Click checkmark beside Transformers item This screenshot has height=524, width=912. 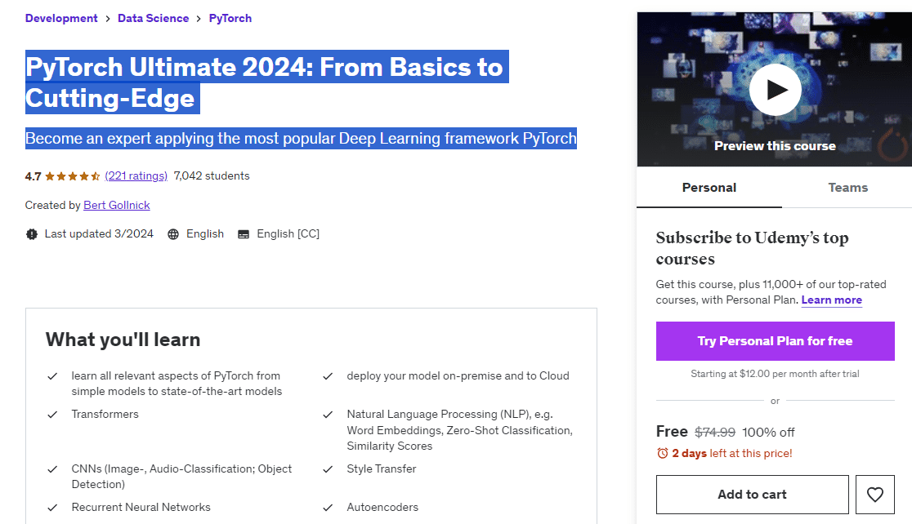[x=52, y=415]
